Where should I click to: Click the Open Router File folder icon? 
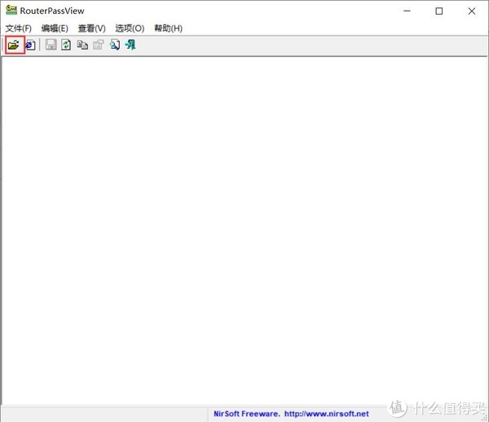coord(13,46)
